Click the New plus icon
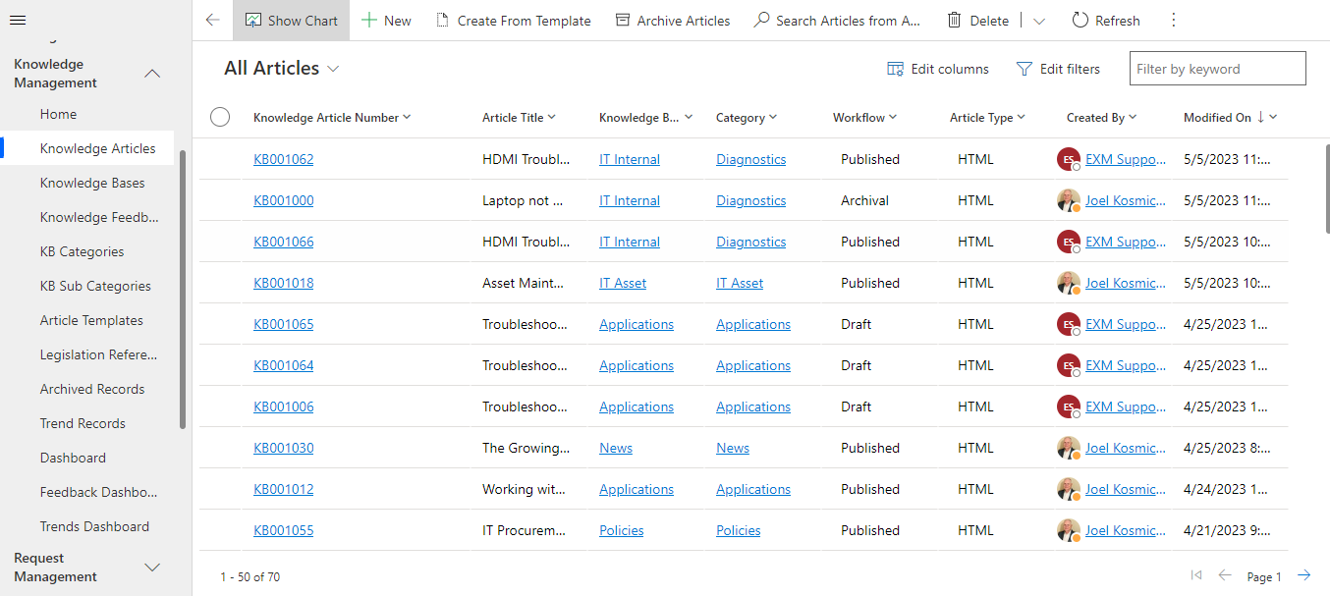 (369, 21)
